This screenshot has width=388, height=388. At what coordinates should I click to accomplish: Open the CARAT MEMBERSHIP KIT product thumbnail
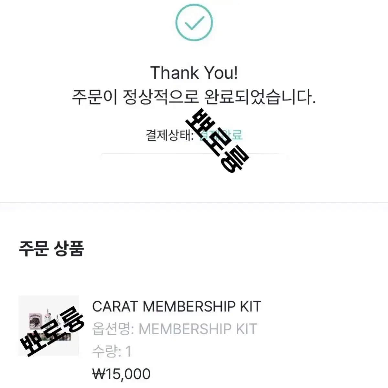(49, 326)
